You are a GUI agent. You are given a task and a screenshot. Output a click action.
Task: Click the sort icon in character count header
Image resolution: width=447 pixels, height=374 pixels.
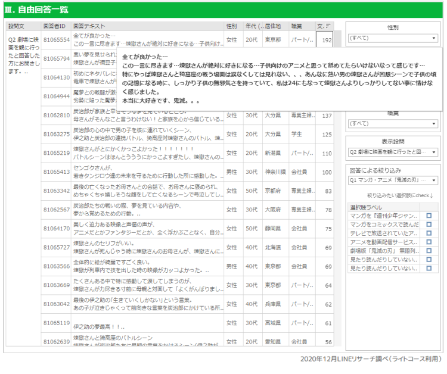tap(329, 27)
